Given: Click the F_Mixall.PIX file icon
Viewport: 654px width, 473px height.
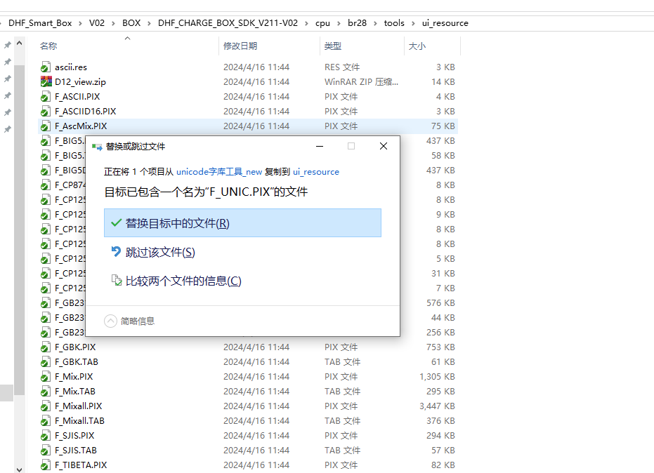Looking at the screenshot, I should click(x=46, y=406).
